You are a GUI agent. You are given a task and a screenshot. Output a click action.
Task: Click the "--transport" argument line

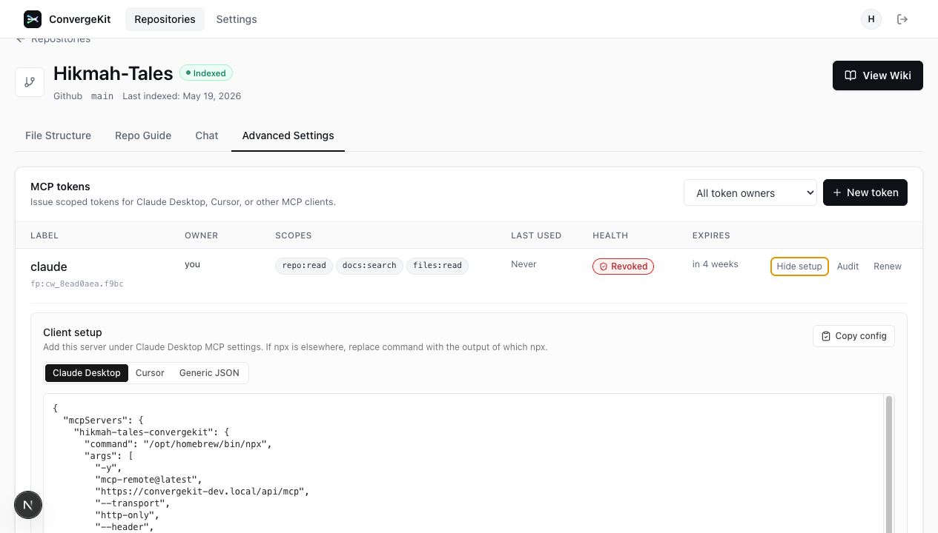[132, 503]
